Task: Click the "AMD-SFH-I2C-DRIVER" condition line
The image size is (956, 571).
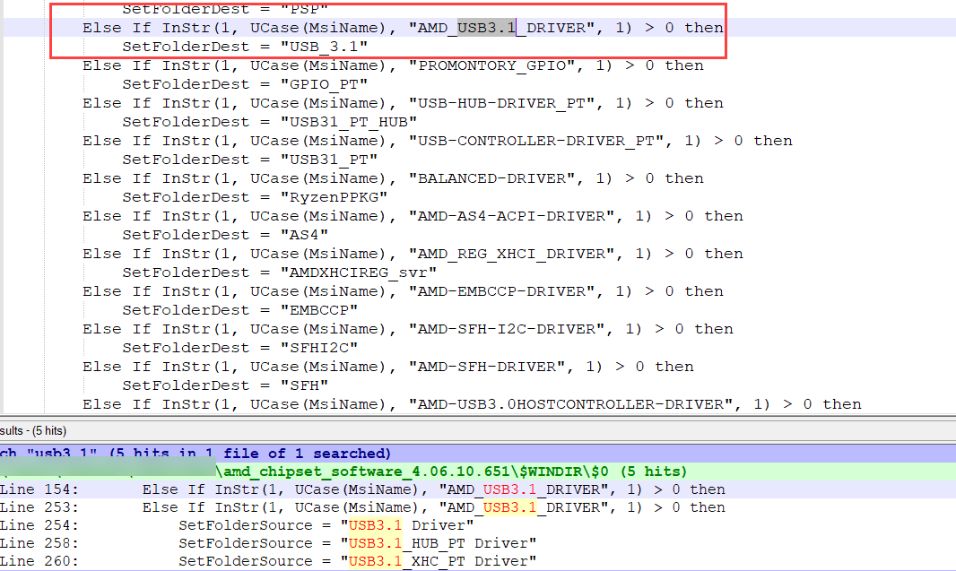Action: coord(408,329)
